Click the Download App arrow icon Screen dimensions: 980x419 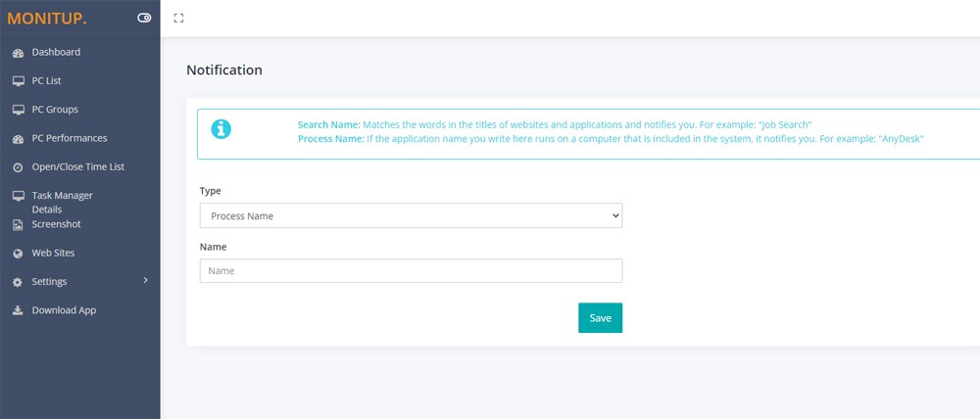18,310
